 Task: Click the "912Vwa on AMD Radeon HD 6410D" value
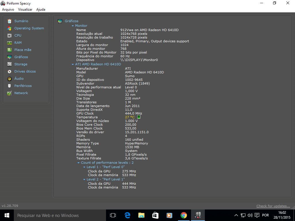pyautogui.click(x=150, y=30)
